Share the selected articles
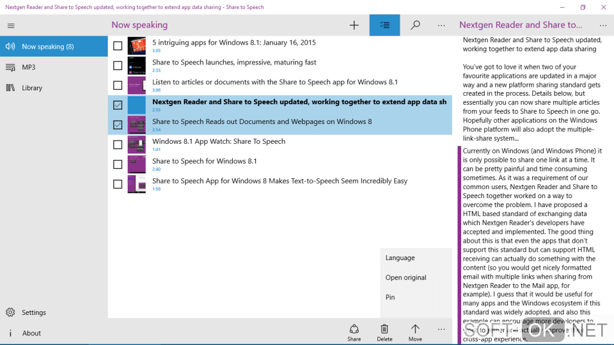This screenshot has height=345, width=614. 354,333
